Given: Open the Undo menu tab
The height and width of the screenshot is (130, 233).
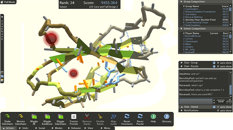Looking at the screenshot, I should pos(24,128).
